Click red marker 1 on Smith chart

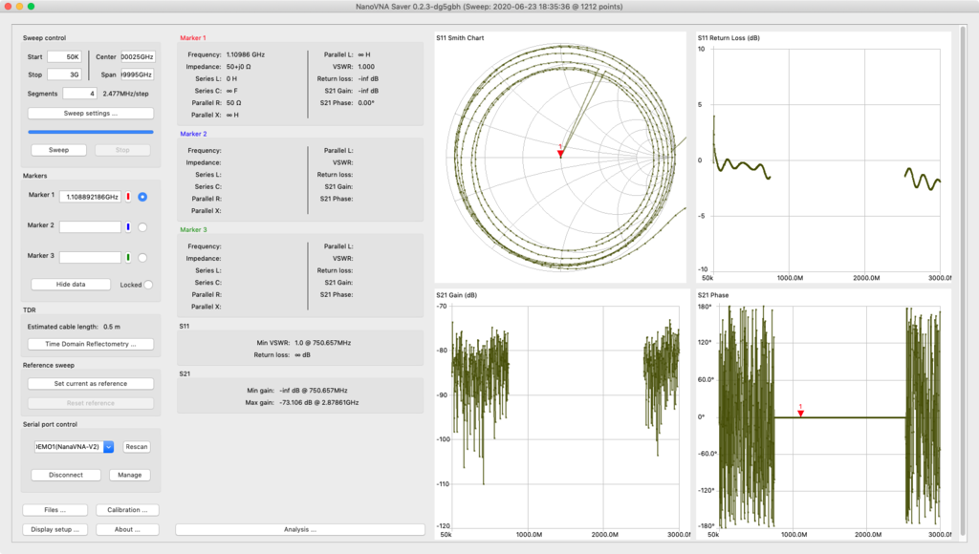click(x=560, y=152)
